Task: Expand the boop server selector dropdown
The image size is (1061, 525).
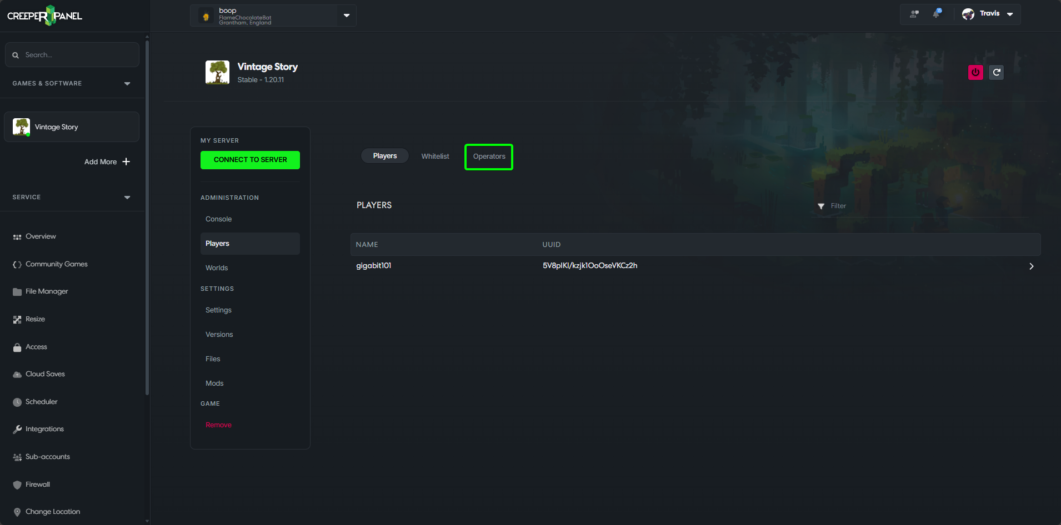Action: point(347,16)
